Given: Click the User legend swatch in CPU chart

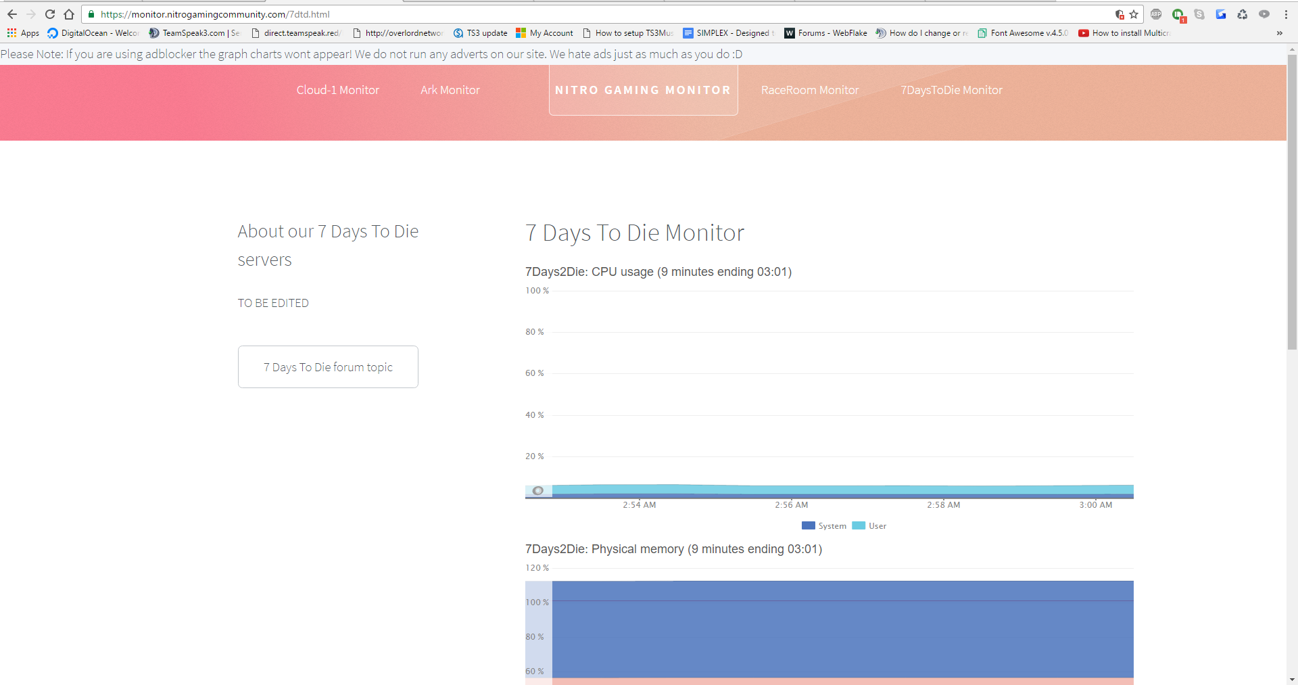Looking at the screenshot, I should click(859, 525).
